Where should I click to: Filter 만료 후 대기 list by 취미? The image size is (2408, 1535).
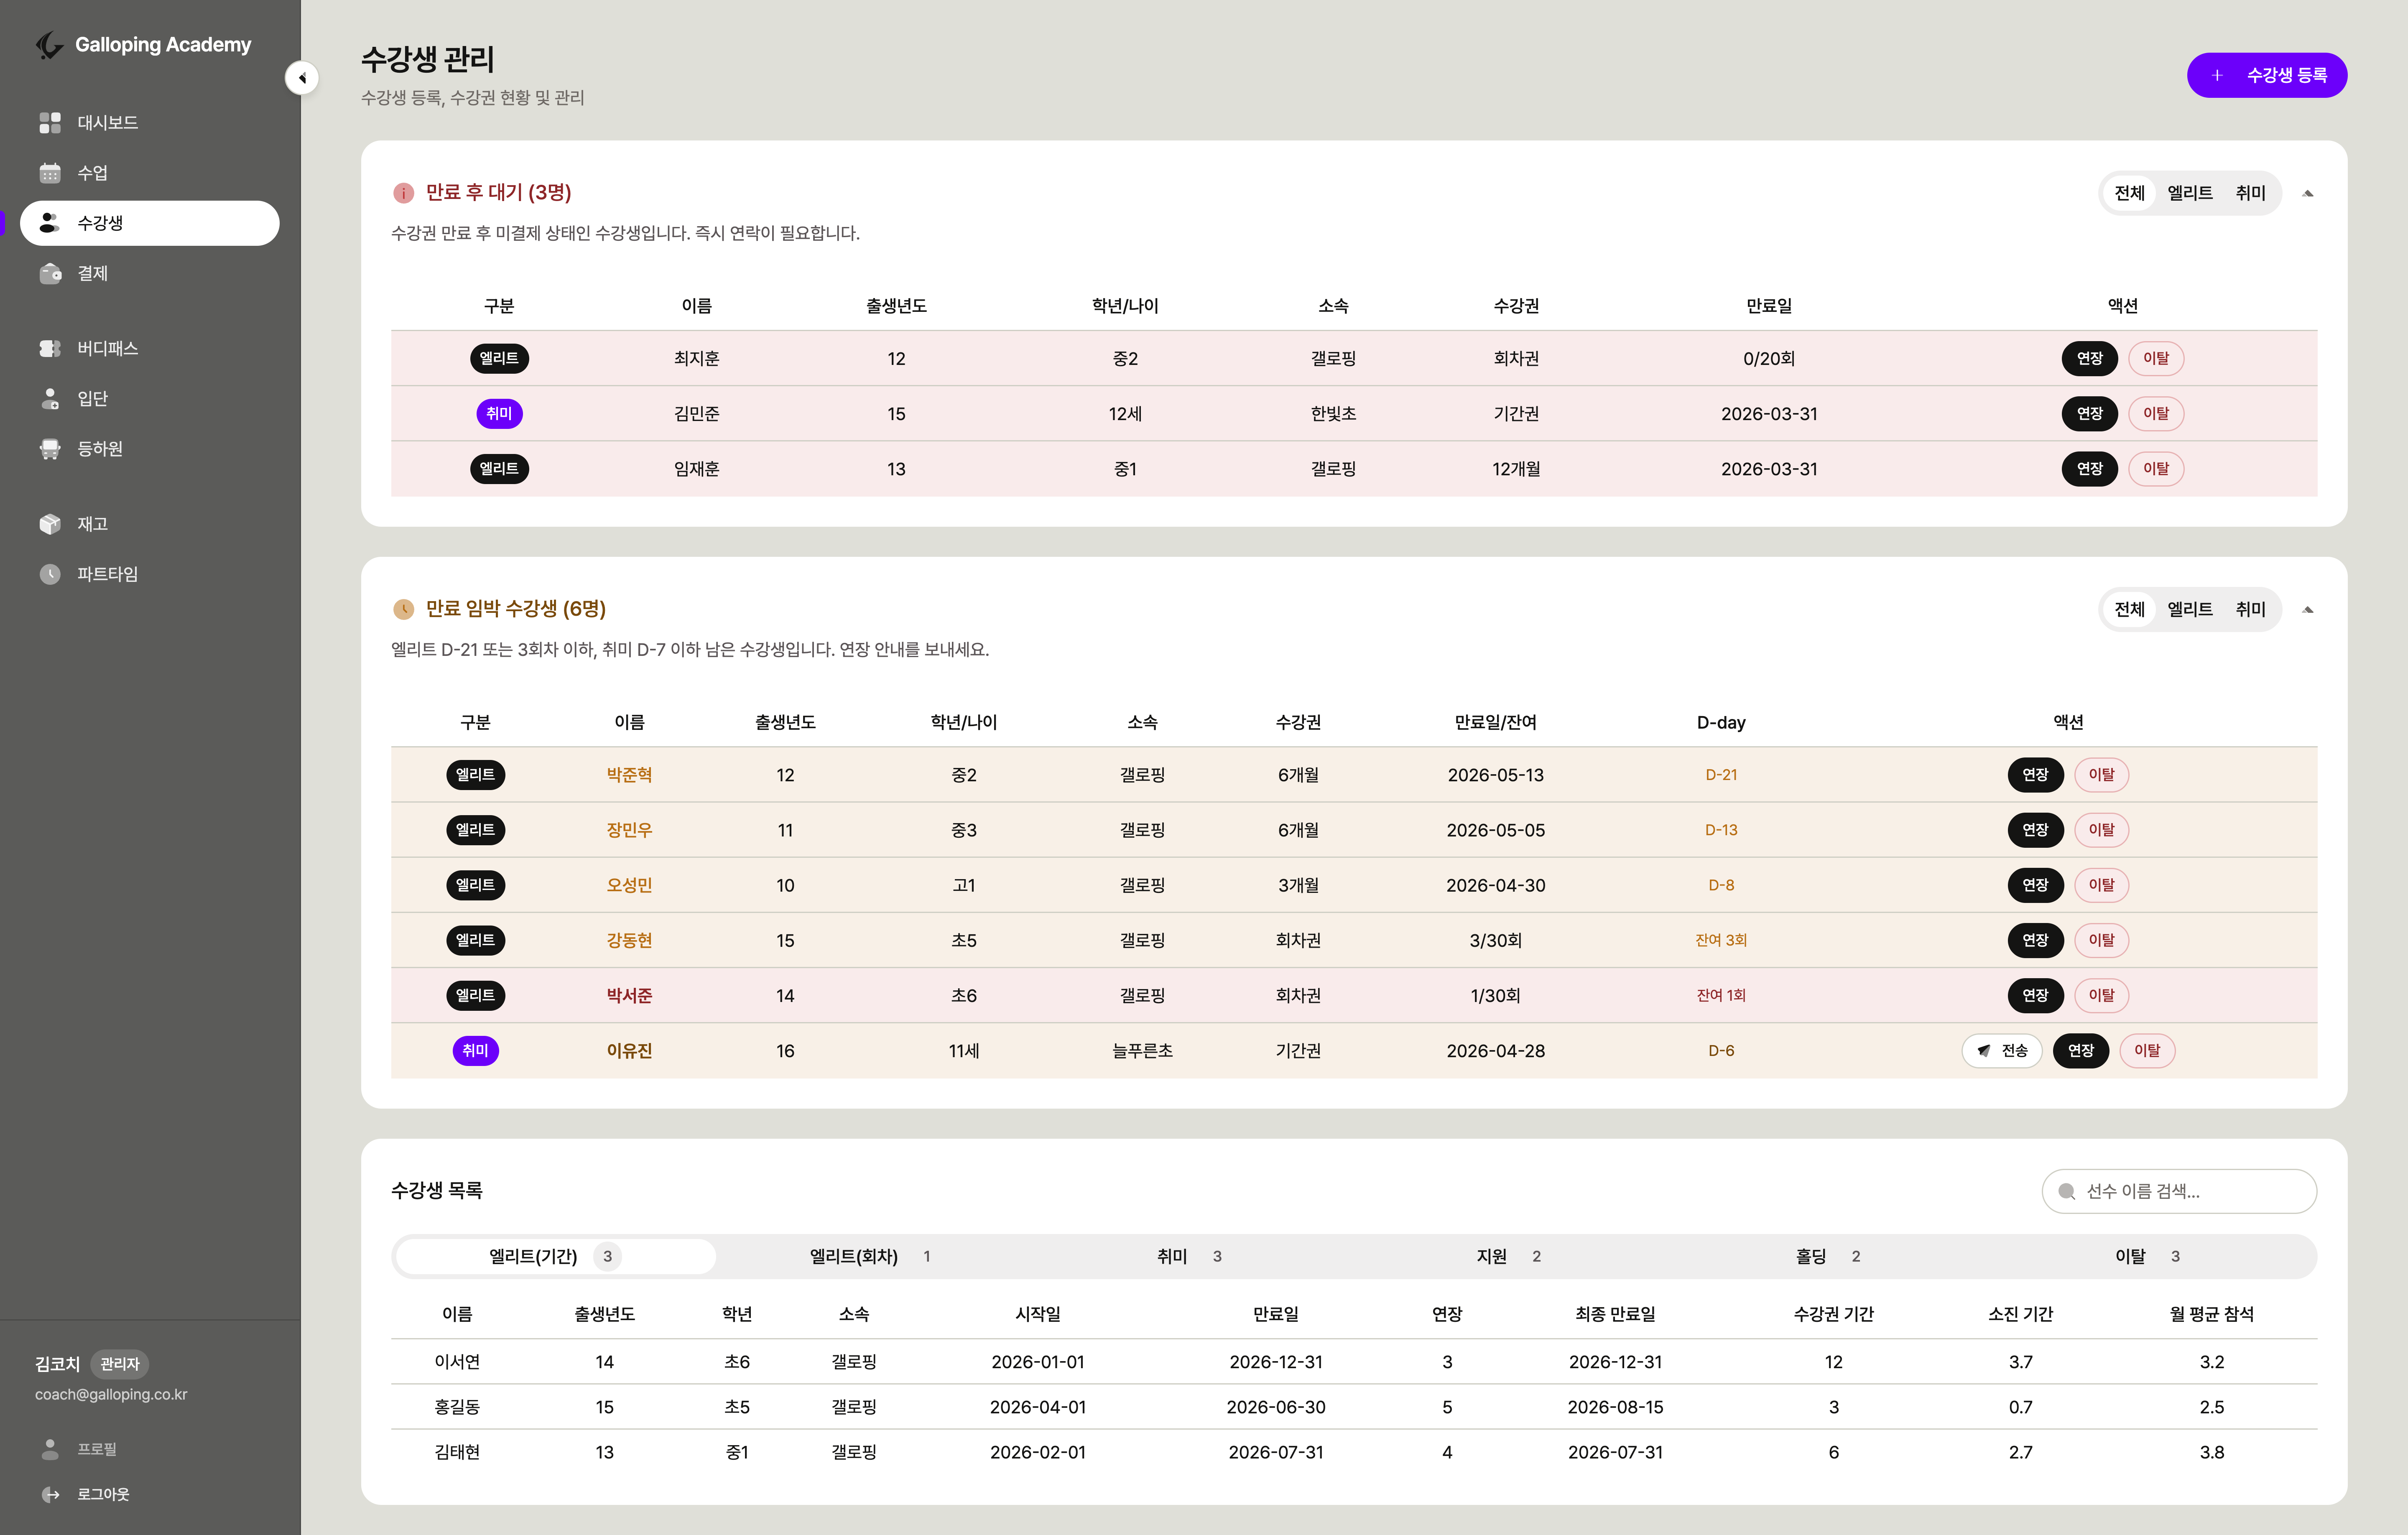click(x=2250, y=193)
